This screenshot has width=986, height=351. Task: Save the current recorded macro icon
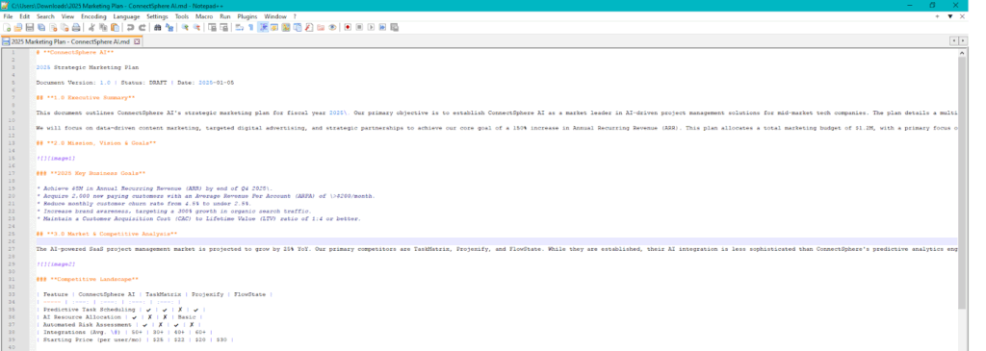[394, 28]
